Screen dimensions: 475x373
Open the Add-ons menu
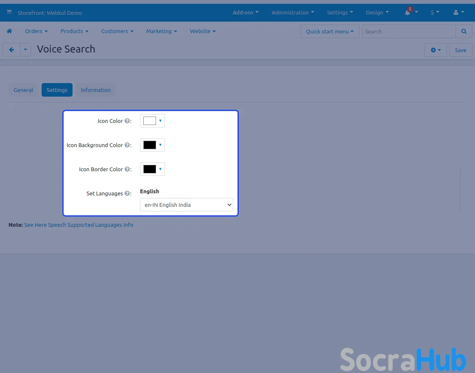[245, 13]
